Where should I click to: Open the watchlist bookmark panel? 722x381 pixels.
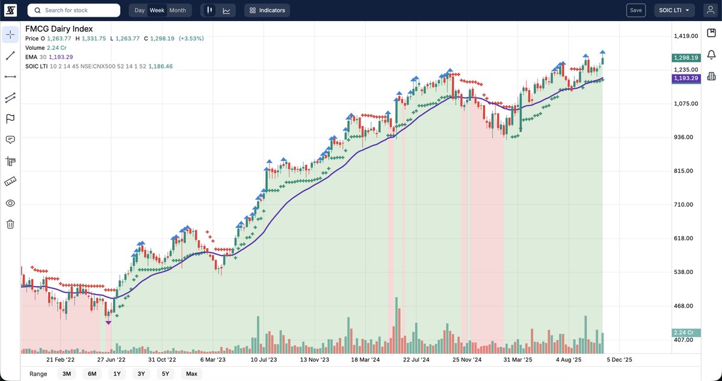click(x=712, y=32)
